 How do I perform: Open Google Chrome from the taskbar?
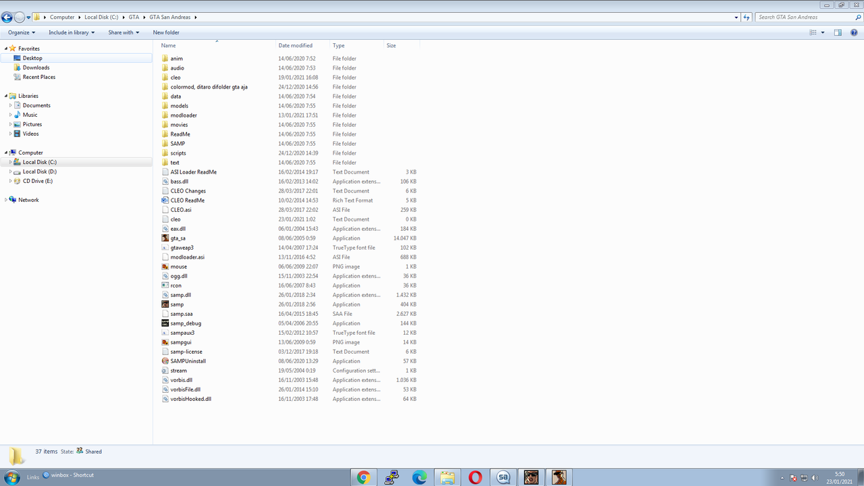pyautogui.click(x=364, y=477)
